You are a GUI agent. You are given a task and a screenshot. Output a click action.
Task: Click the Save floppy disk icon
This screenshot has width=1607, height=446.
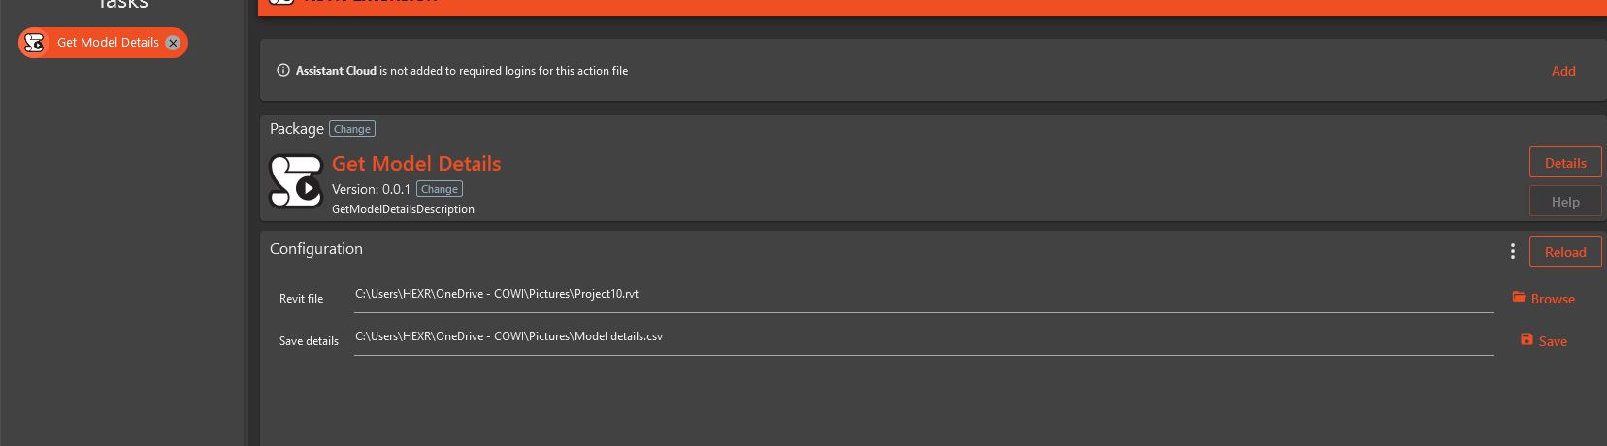1526,339
